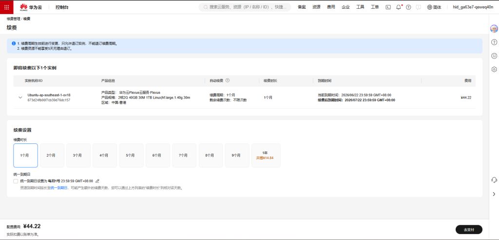Click the 实例名称/ID column header
This screenshot has width=499, height=240.
coord(34,80)
